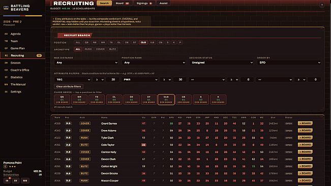The height and width of the screenshot is (186, 331).
Task: Click Connor Kelly's COVER archetype tag
Action: click(85, 152)
